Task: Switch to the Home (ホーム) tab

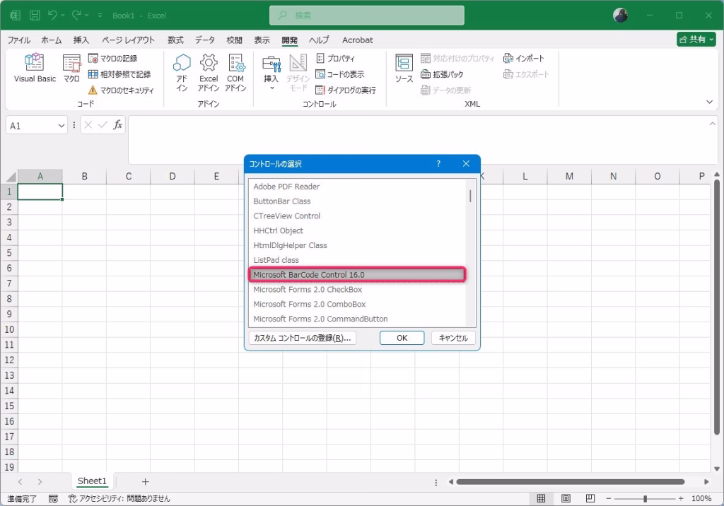Action: [51, 40]
